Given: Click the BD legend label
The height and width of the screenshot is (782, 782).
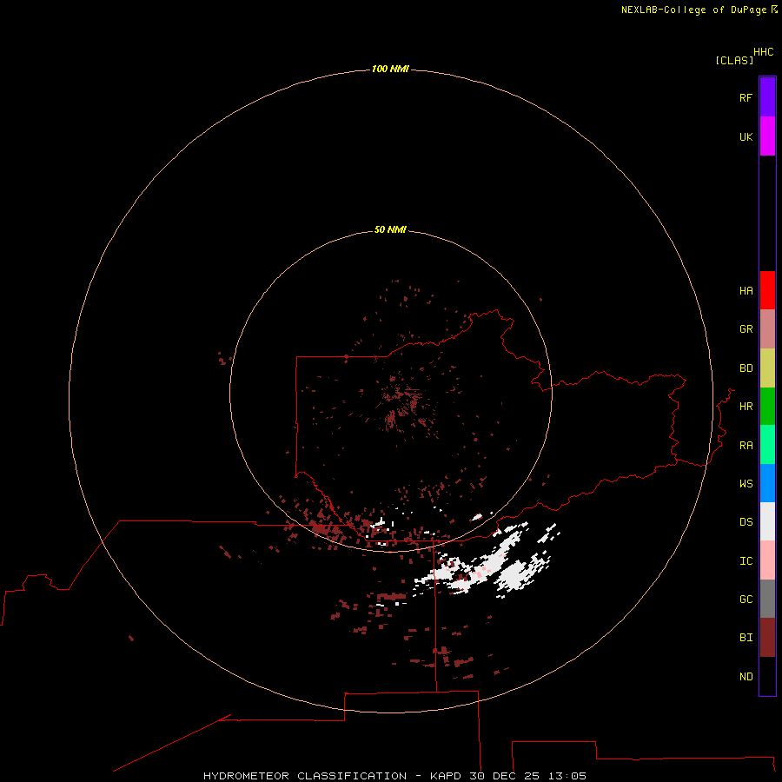Looking at the screenshot, I should point(746,368).
